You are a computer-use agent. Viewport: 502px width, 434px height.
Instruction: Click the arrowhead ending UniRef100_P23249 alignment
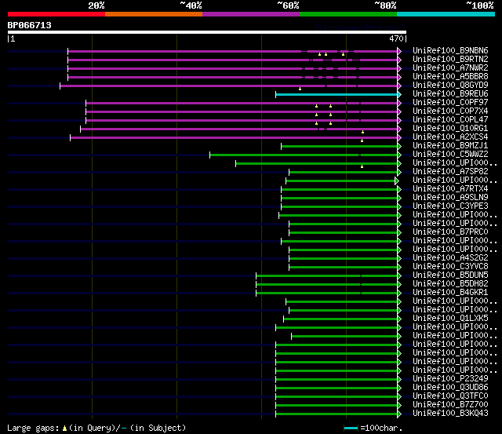[399, 380]
